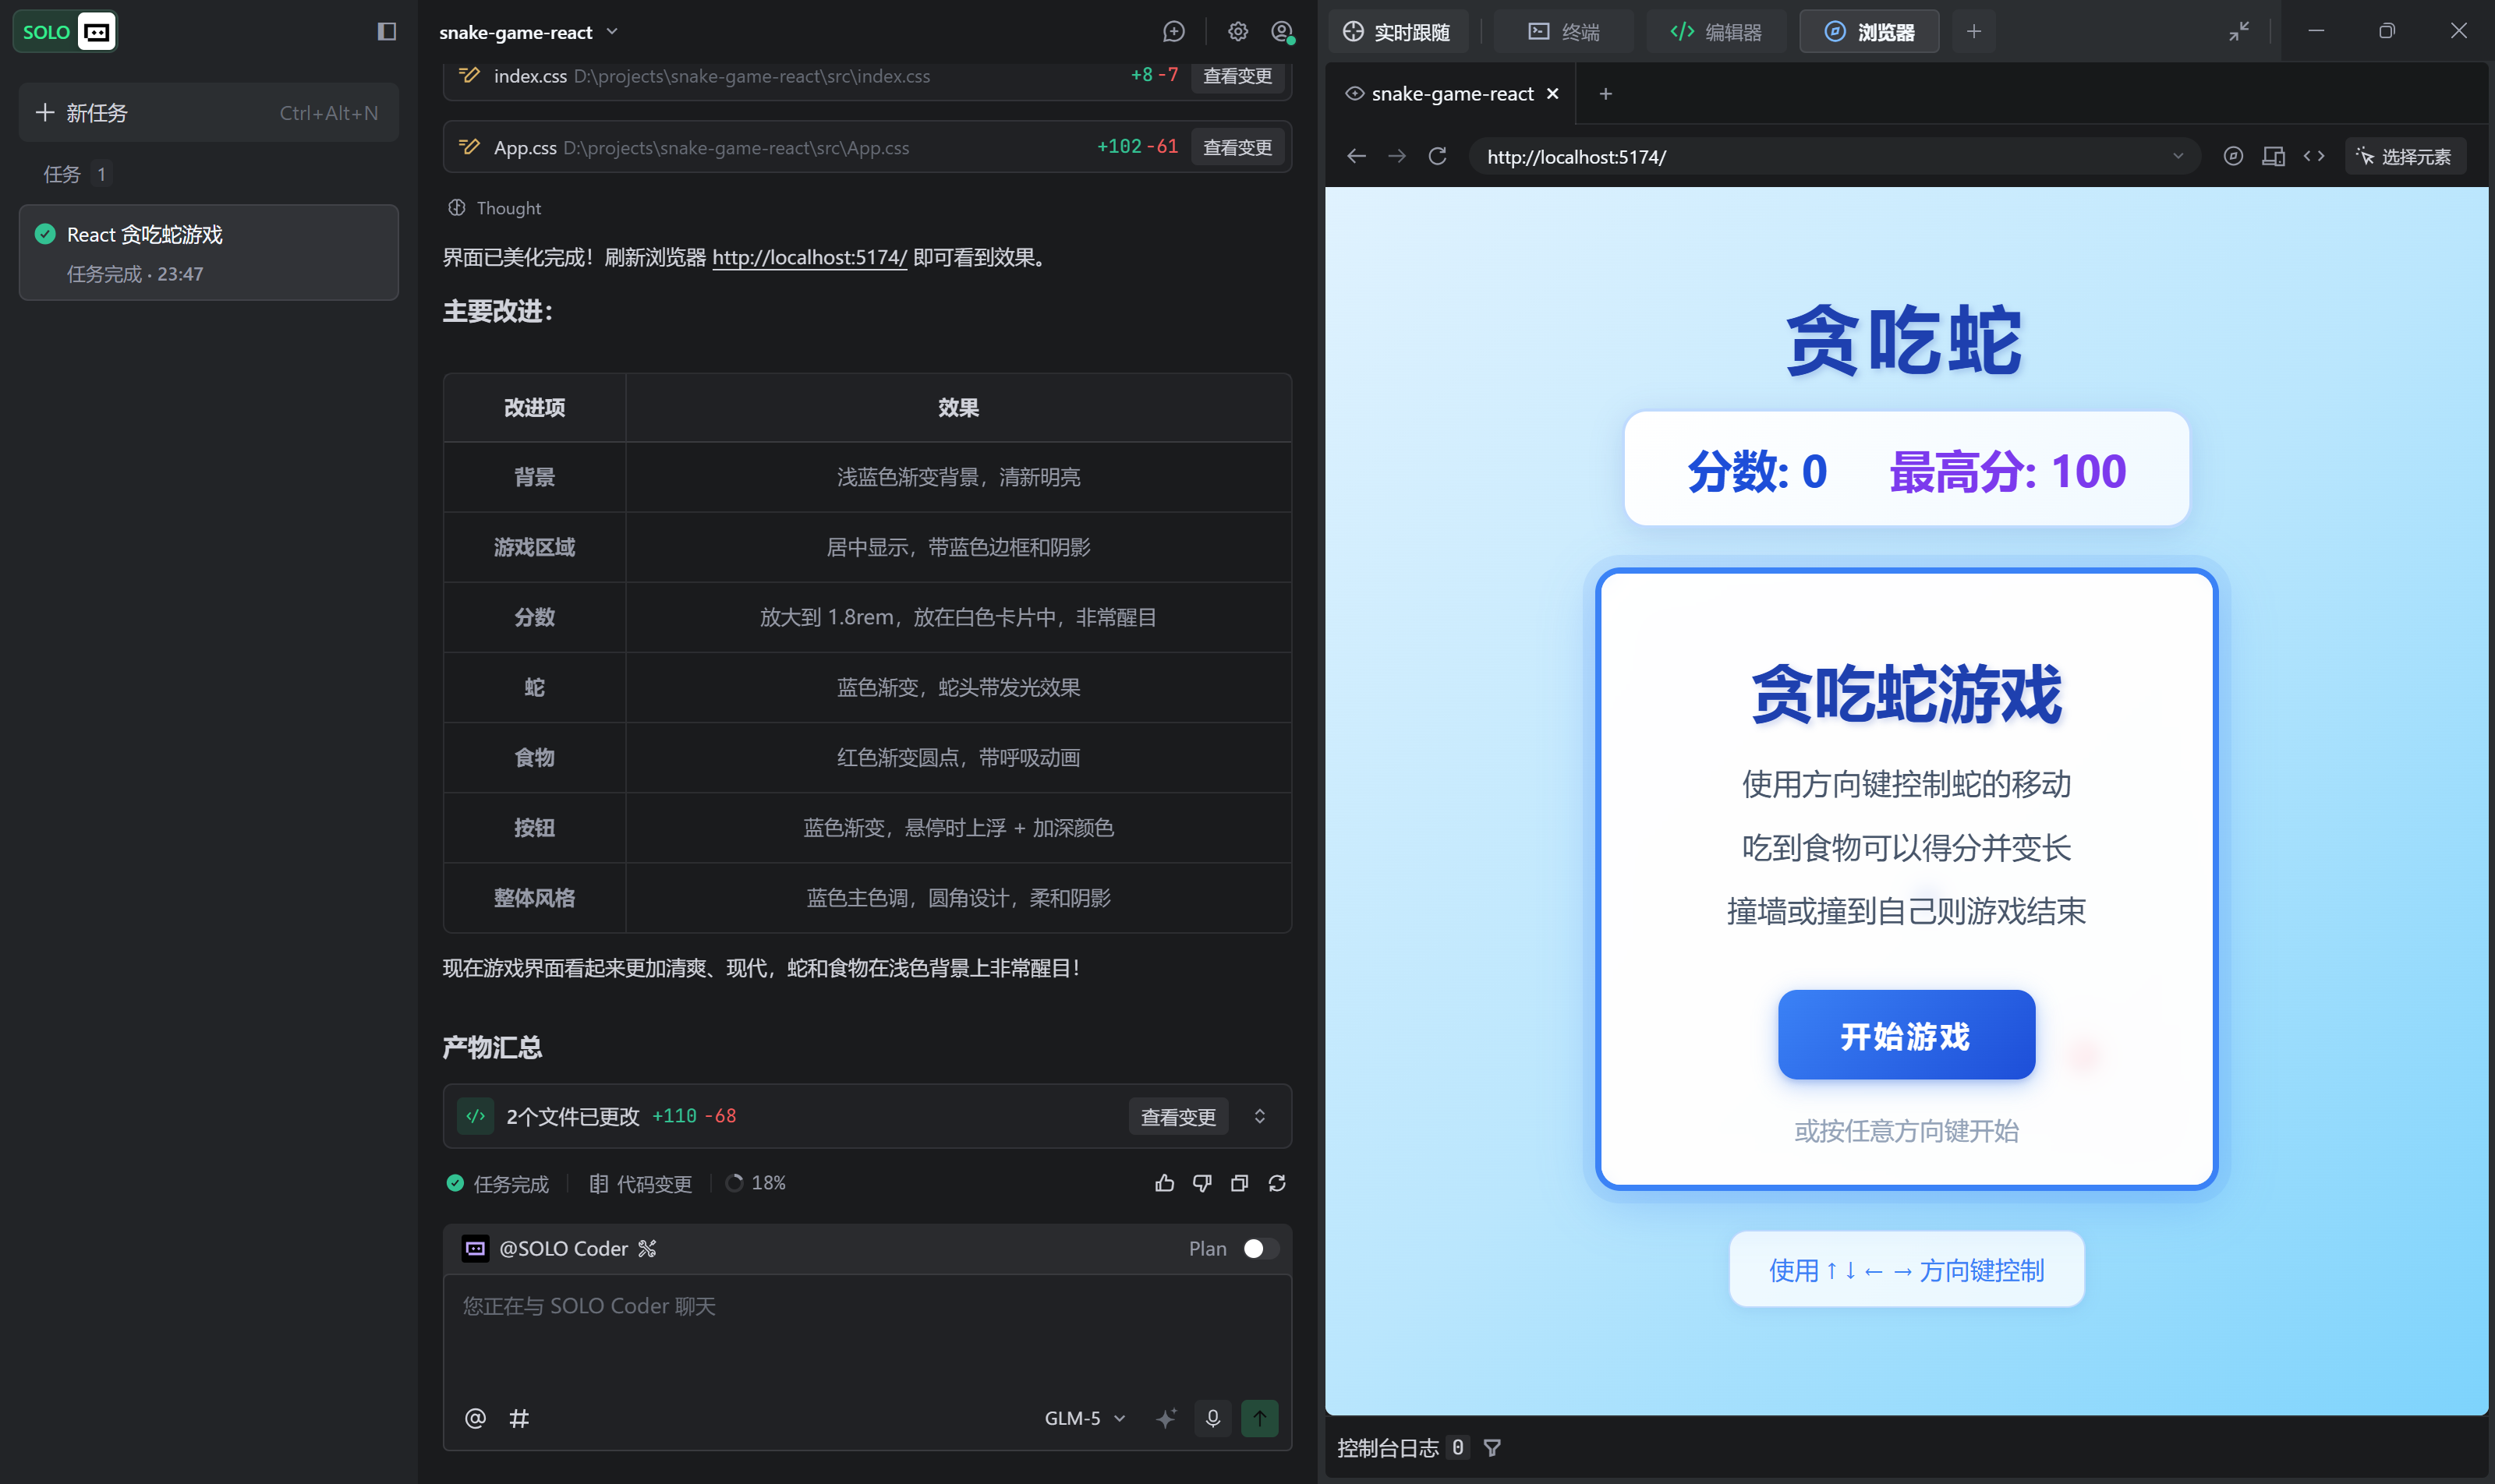Click the SOLO Coder chat input field
Viewport: 2495px width, 1484px height.
click(x=866, y=1330)
